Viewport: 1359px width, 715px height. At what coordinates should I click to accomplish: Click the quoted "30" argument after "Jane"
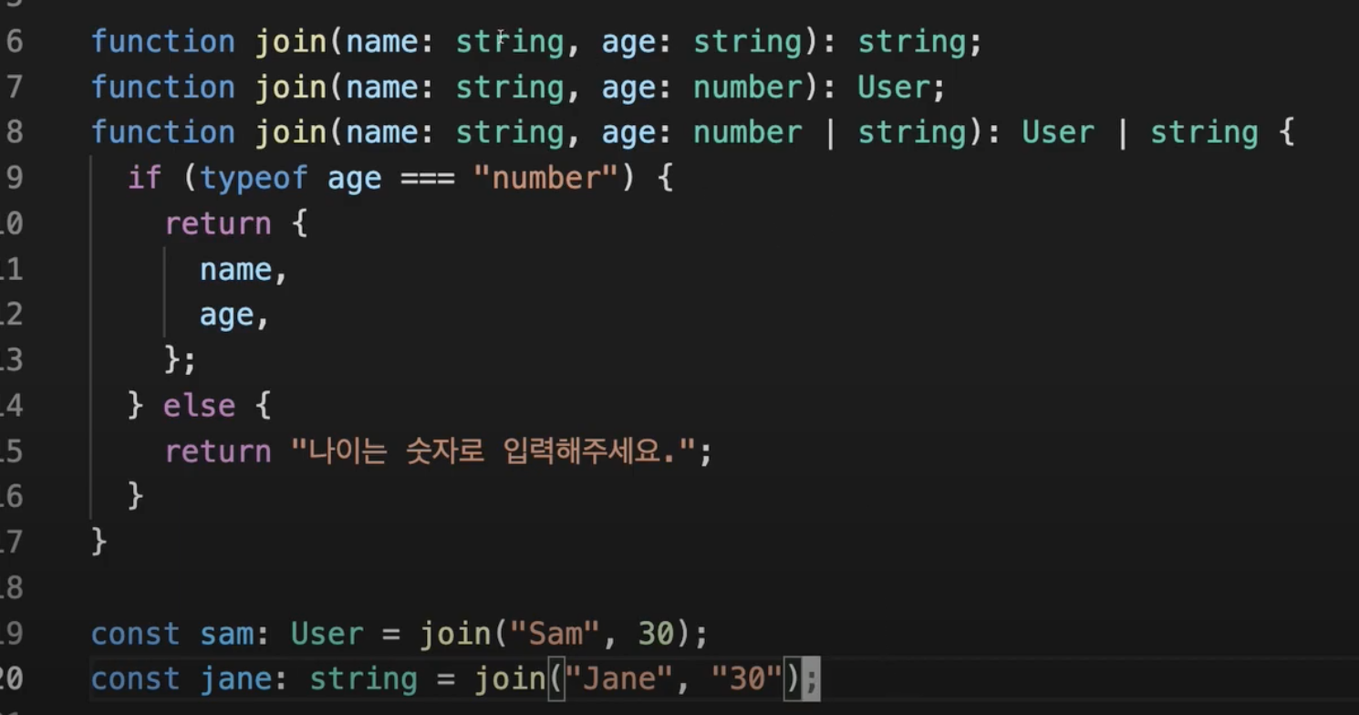click(747, 679)
